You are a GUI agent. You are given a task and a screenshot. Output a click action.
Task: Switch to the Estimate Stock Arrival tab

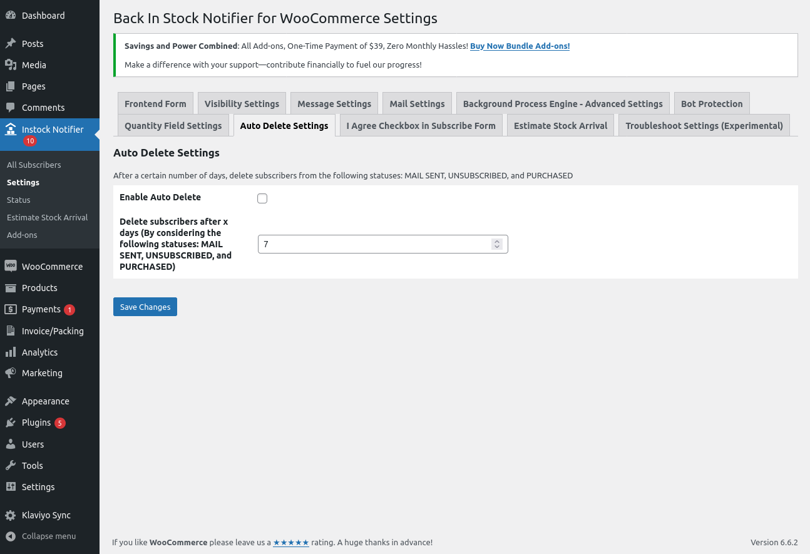pos(561,126)
